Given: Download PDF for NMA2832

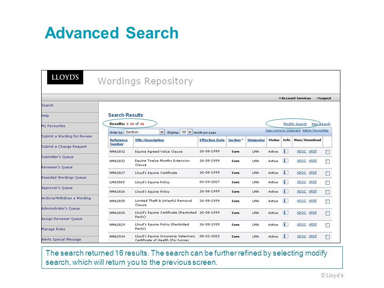Looking at the screenshot, I should pos(313,151).
